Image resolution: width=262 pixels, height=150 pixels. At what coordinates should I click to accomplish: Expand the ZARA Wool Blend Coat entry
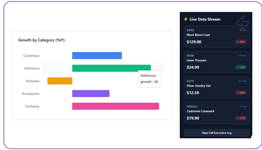coord(217,36)
